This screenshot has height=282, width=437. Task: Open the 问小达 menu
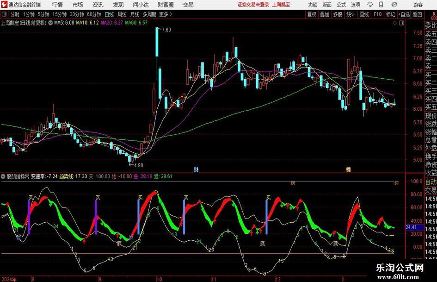click(141, 5)
